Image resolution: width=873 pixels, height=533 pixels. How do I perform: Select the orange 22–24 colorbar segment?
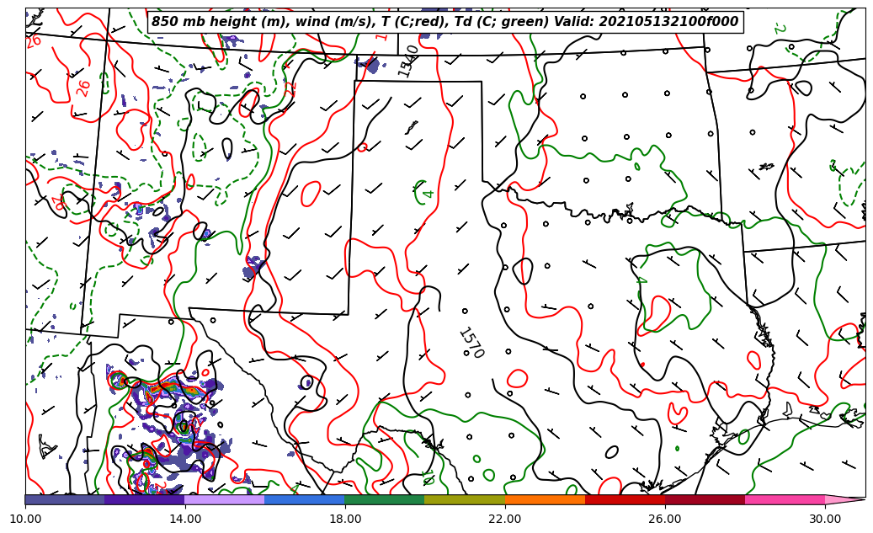[x=545, y=499]
